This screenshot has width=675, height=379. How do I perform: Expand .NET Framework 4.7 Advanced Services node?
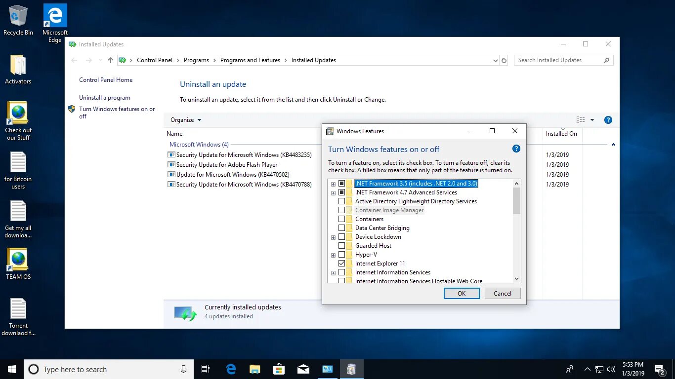click(333, 193)
